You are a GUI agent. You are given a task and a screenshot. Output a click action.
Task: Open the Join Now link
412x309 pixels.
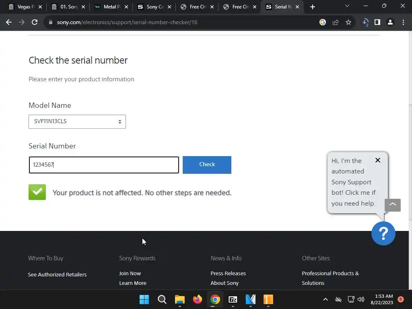[x=130, y=274]
